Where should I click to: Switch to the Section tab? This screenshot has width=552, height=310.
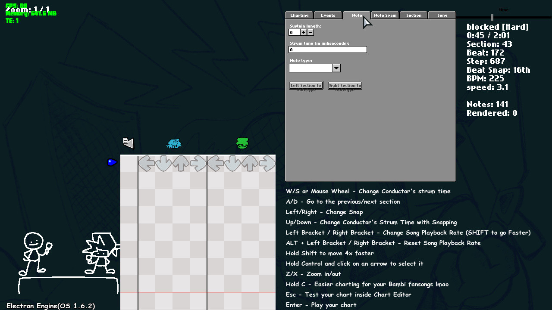click(414, 15)
